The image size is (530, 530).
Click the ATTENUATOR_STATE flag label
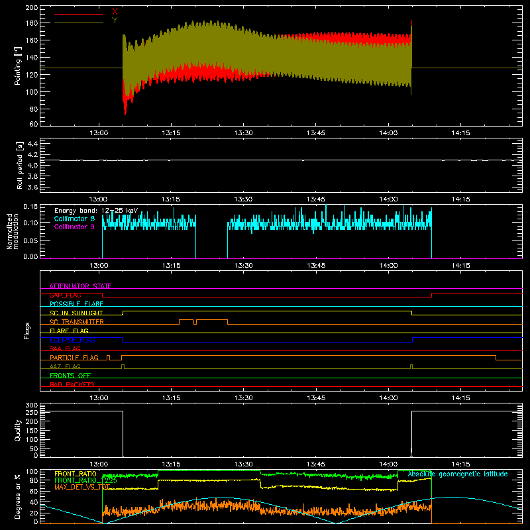pos(80,286)
